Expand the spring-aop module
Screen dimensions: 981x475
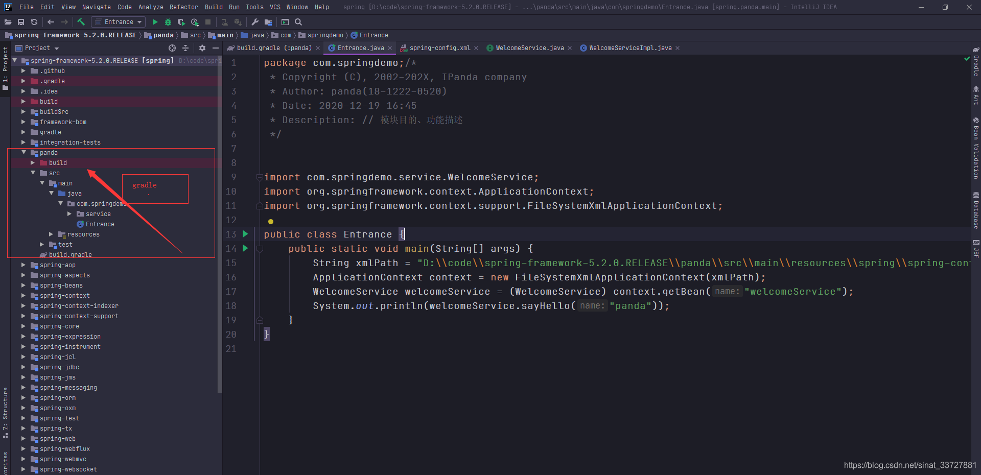coord(24,265)
